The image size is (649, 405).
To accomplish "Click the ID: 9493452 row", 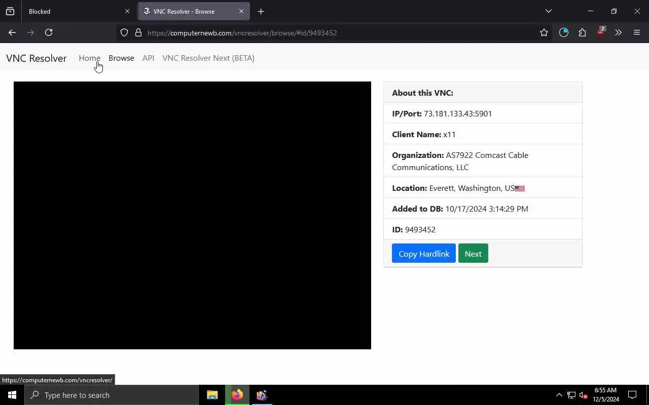I will [x=483, y=229].
